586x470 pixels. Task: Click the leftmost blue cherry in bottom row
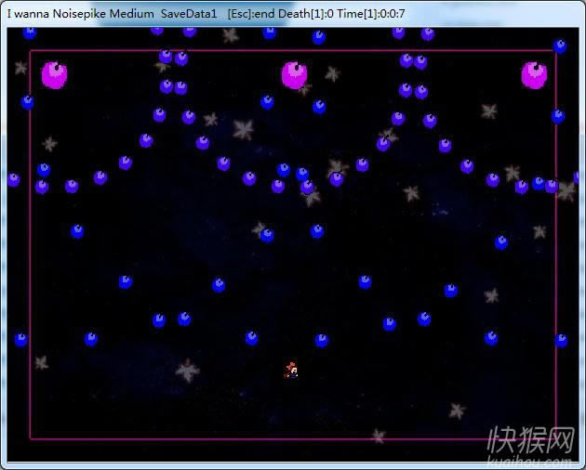click(20, 340)
